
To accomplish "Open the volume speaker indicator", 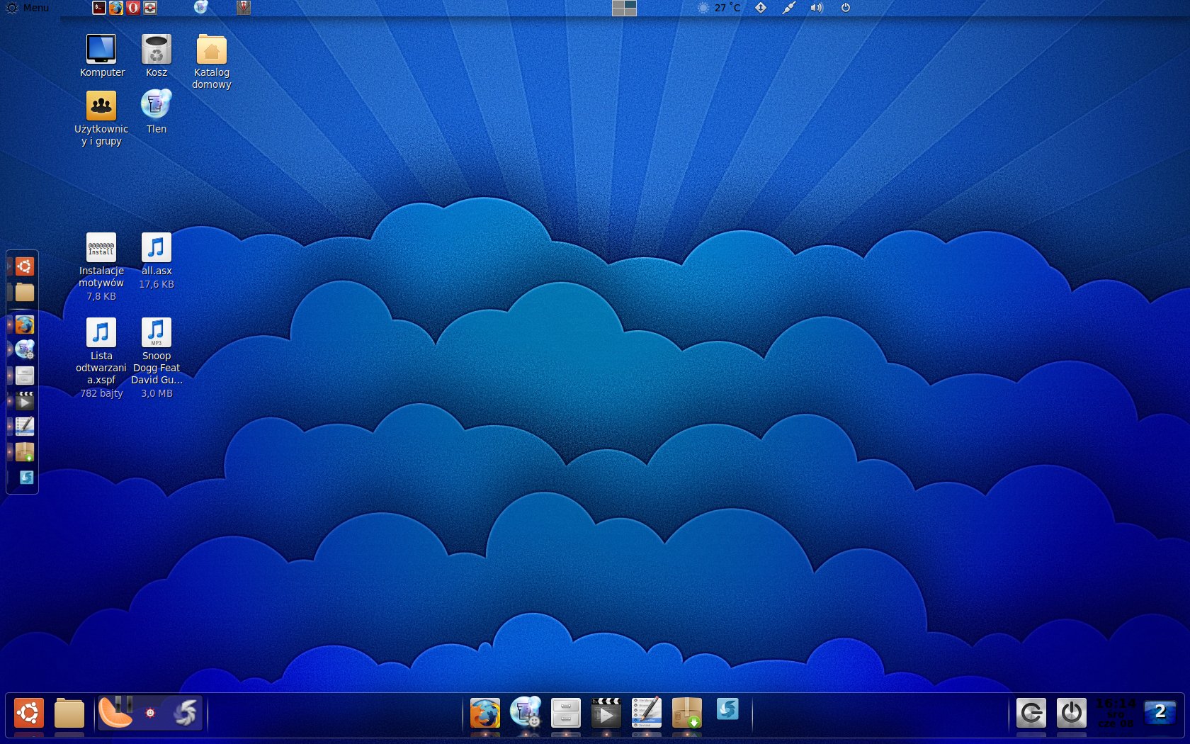I will [x=817, y=8].
